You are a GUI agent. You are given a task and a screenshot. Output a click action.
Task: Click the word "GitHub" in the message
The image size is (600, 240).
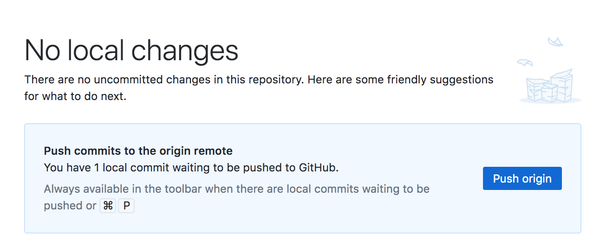coord(318,168)
